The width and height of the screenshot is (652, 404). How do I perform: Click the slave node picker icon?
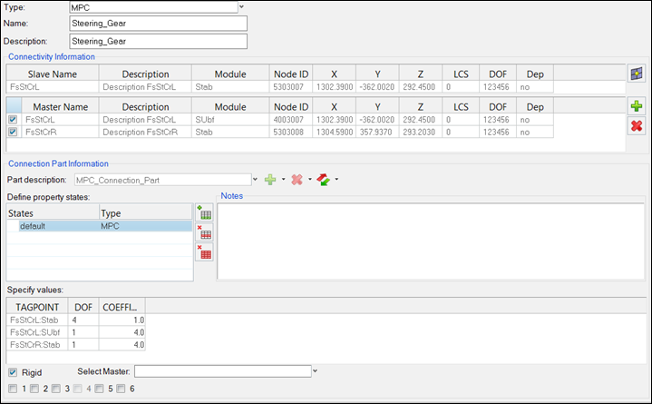637,74
